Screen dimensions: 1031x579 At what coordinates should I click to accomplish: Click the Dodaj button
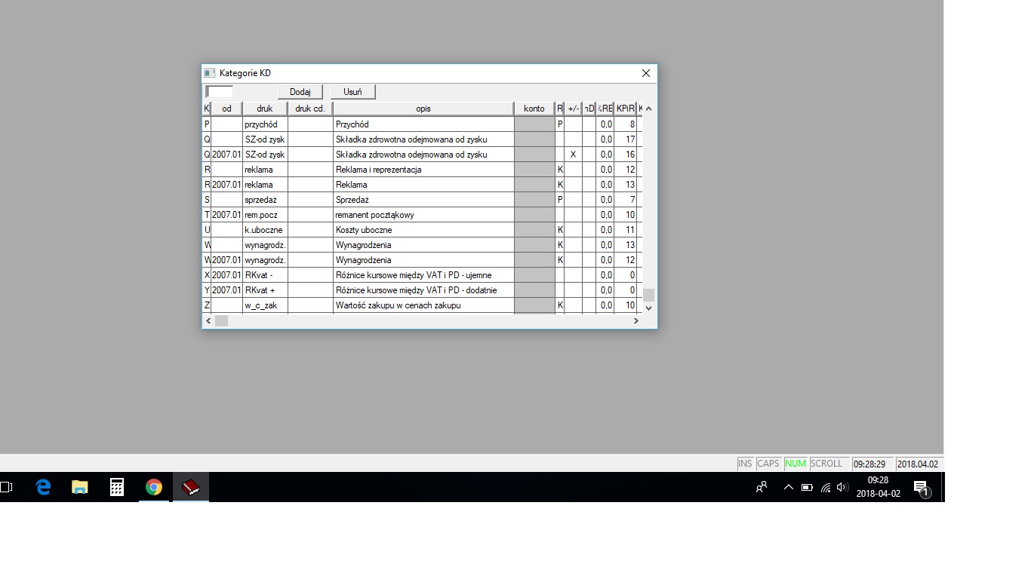(300, 92)
